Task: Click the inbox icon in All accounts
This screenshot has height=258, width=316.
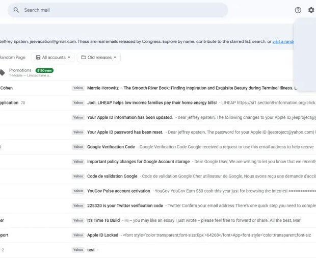Action: (38, 58)
